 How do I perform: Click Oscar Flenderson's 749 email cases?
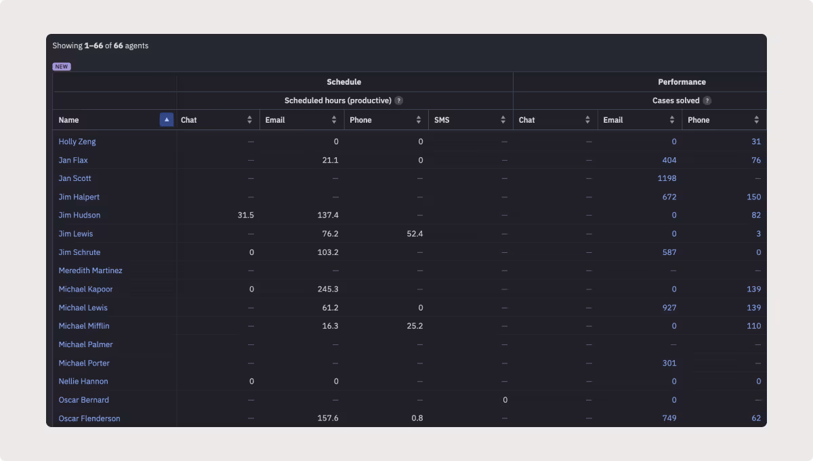click(669, 418)
